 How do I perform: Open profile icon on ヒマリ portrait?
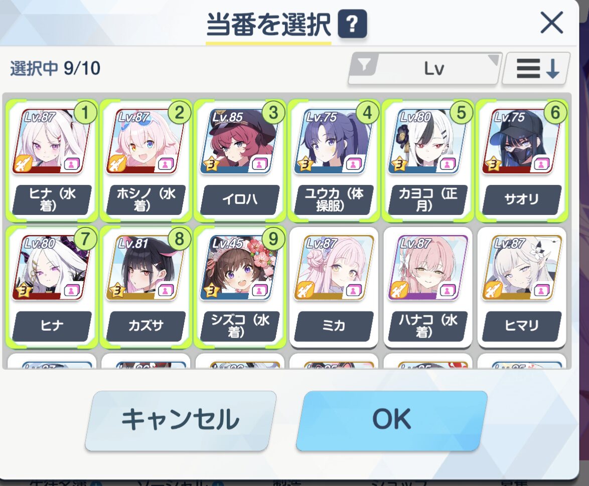click(542, 291)
